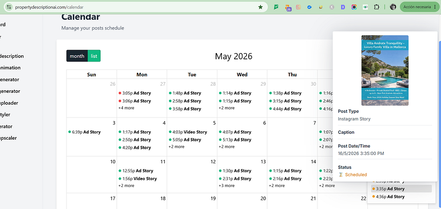441x209 pixels.
Task: Expand the +2 more link on Tuesday 5
Action: (177, 147)
